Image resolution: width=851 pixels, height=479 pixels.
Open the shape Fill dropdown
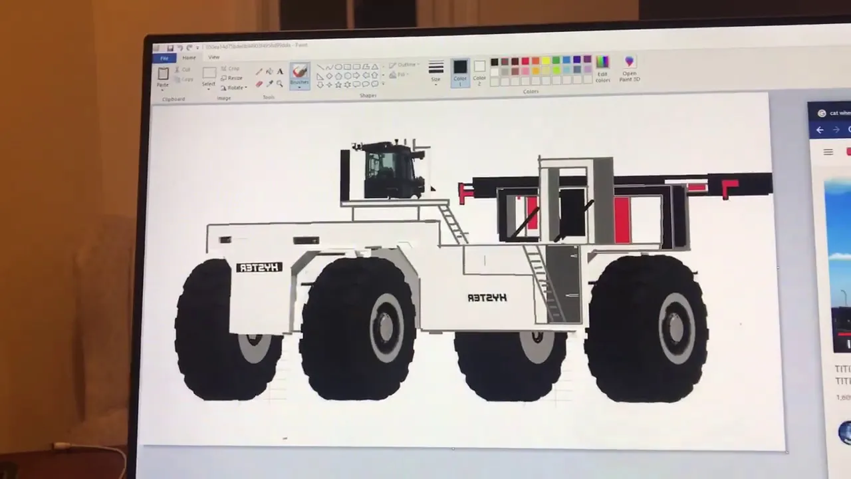pos(399,75)
